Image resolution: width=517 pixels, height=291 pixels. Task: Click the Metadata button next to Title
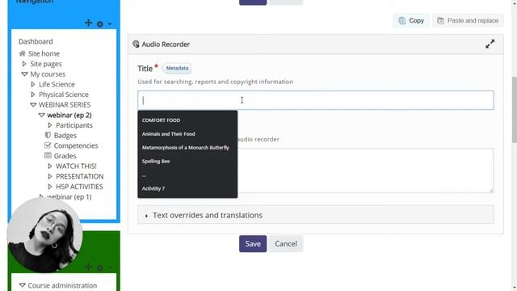tap(177, 68)
